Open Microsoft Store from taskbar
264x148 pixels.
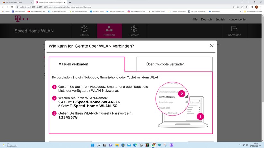(x=123, y=145)
